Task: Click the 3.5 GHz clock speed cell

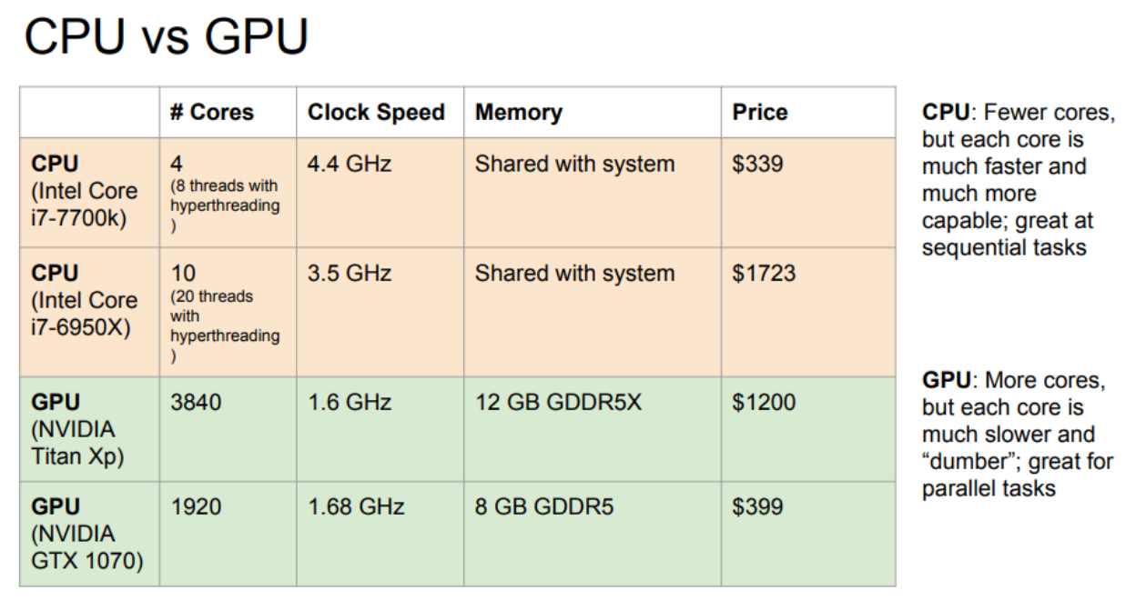Action: pyautogui.click(x=380, y=312)
